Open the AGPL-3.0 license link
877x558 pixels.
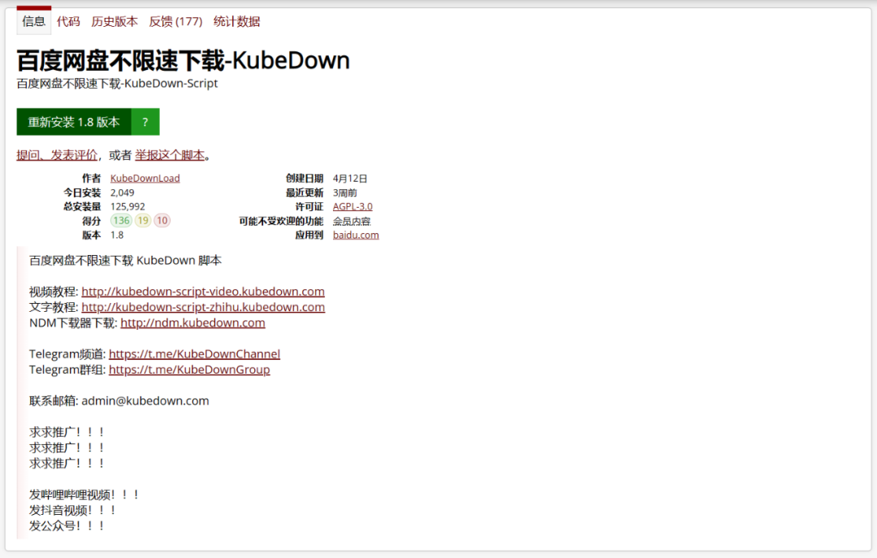coord(352,206)
